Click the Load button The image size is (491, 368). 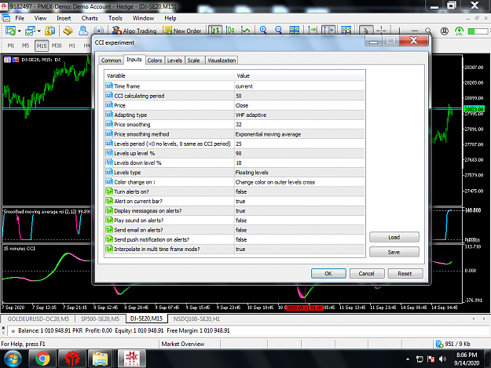pos(394,237)
